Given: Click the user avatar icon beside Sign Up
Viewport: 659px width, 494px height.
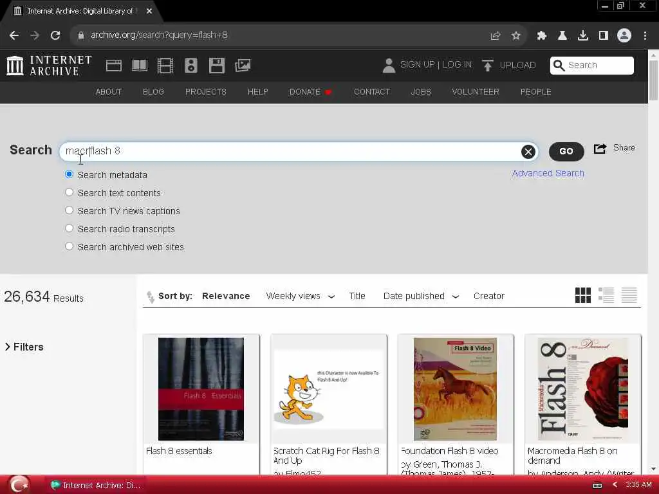Looking at the screenshot, I should 389,66.
